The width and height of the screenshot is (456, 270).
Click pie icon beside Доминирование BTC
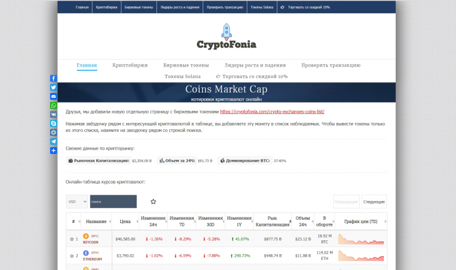click(x=222, y=160)
